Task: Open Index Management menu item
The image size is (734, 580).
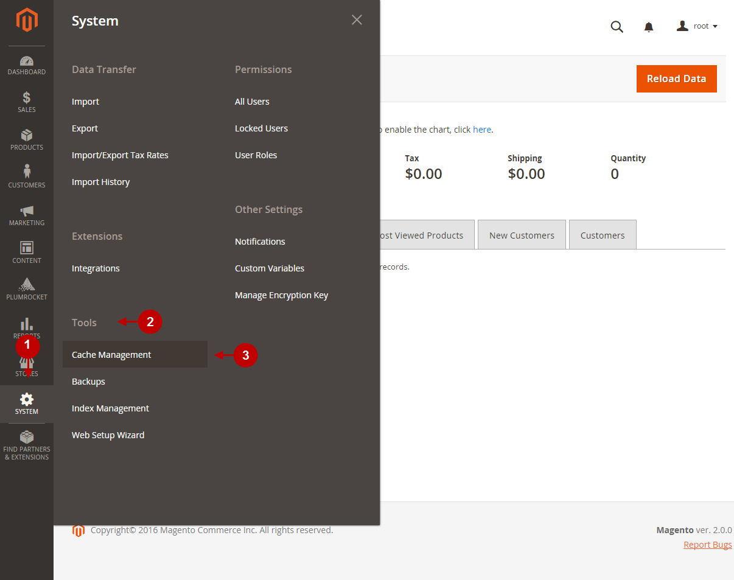Action: tap(110, 408)
